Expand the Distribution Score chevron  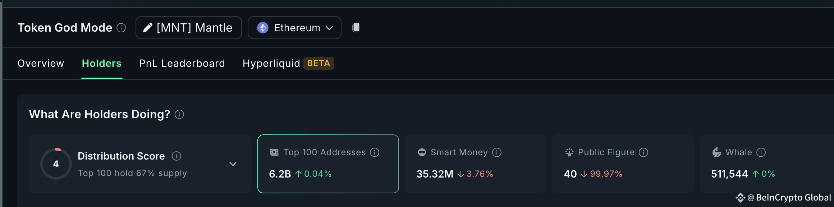[x=233, y=164]
